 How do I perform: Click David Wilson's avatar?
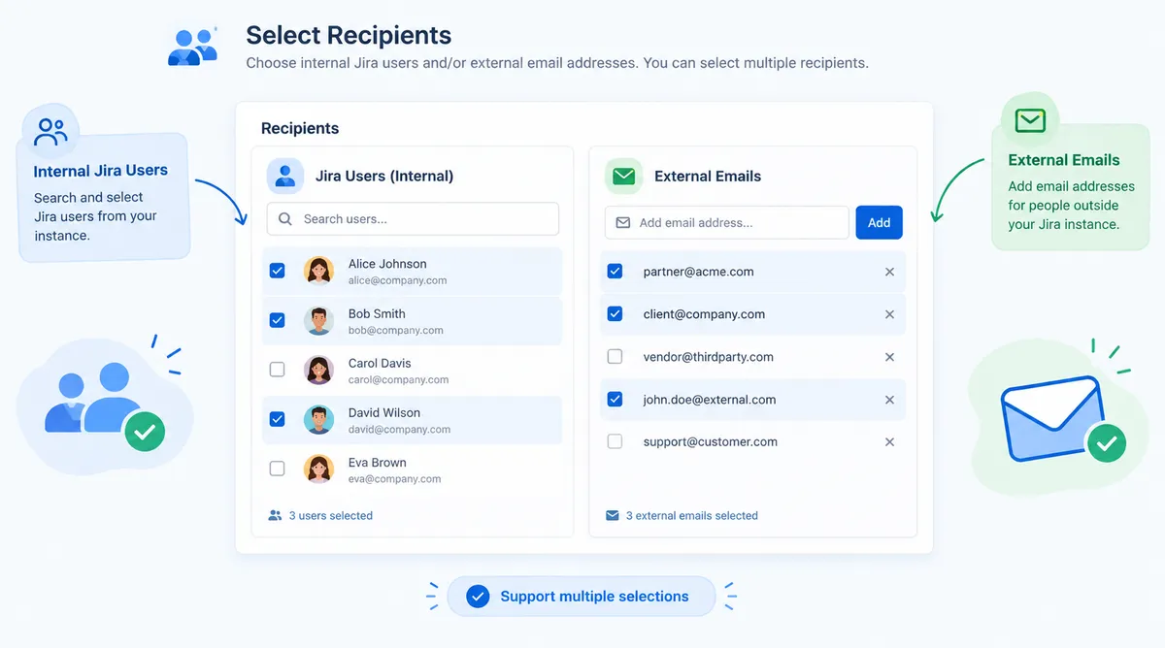tap(318, 420)
